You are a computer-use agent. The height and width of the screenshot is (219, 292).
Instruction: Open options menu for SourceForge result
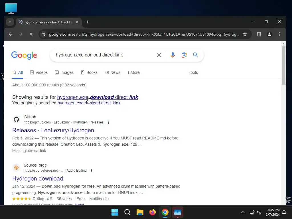92,171
